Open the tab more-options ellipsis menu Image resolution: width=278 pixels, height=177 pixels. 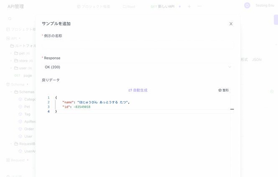click(x=199, y=6)
